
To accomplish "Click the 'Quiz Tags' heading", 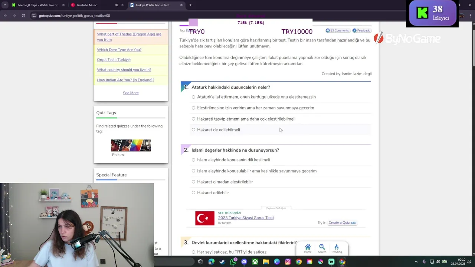I will [106, 113].
